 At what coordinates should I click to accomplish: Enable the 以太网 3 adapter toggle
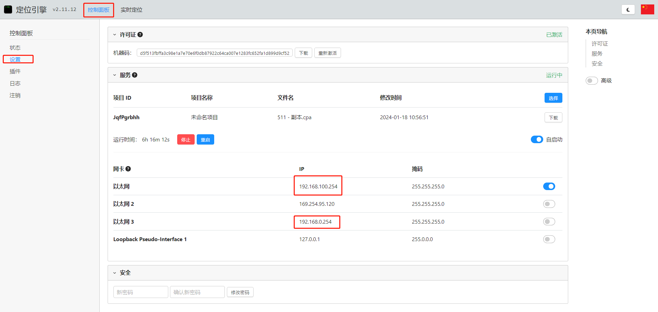[x=549, y=222]
